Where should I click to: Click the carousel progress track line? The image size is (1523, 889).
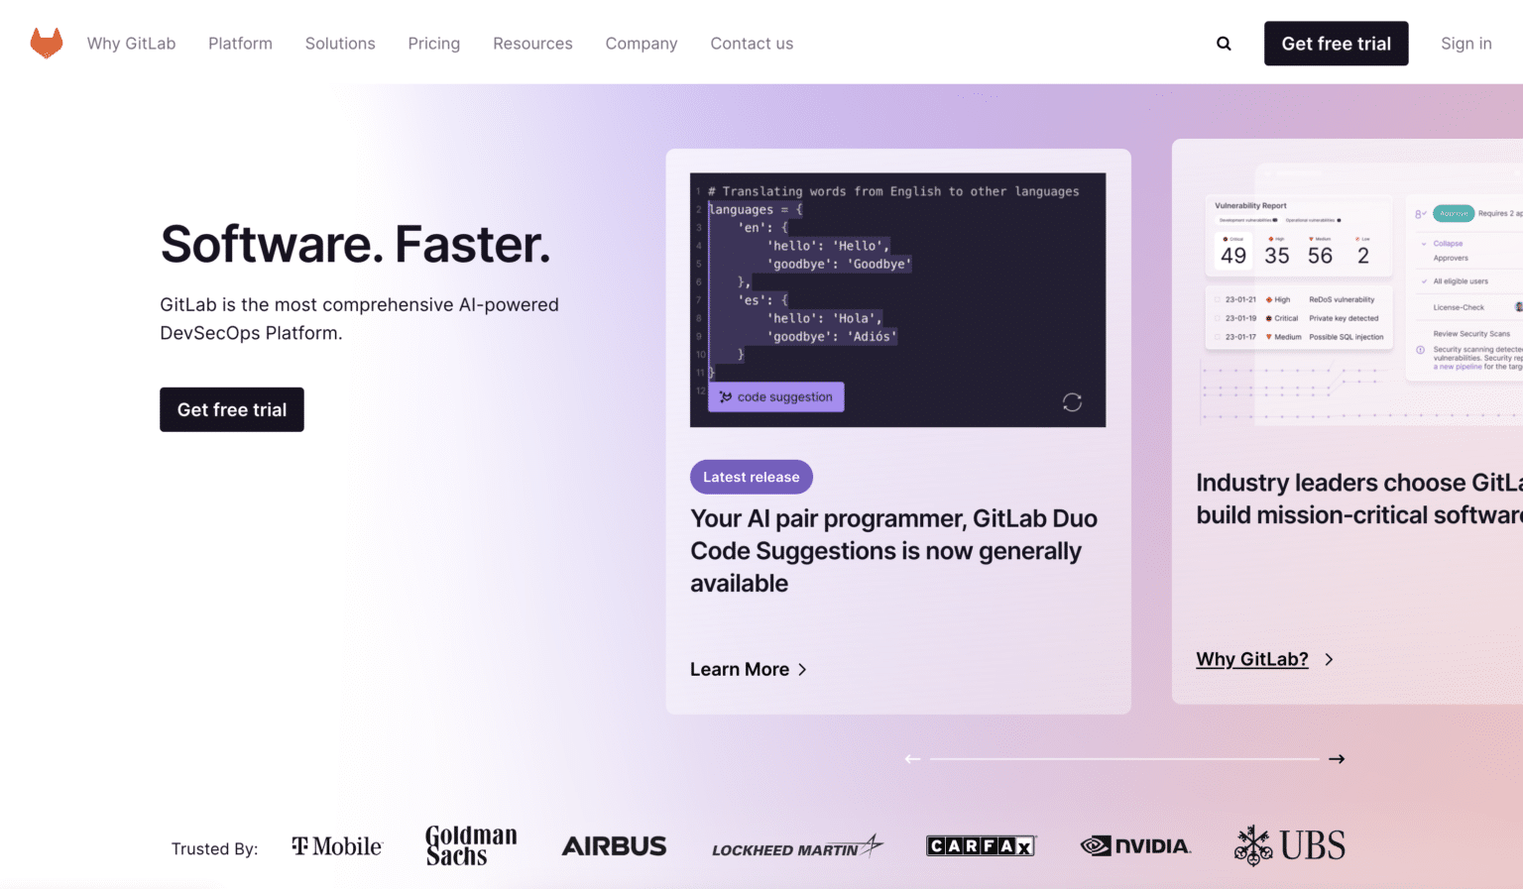coord(1124,759)
